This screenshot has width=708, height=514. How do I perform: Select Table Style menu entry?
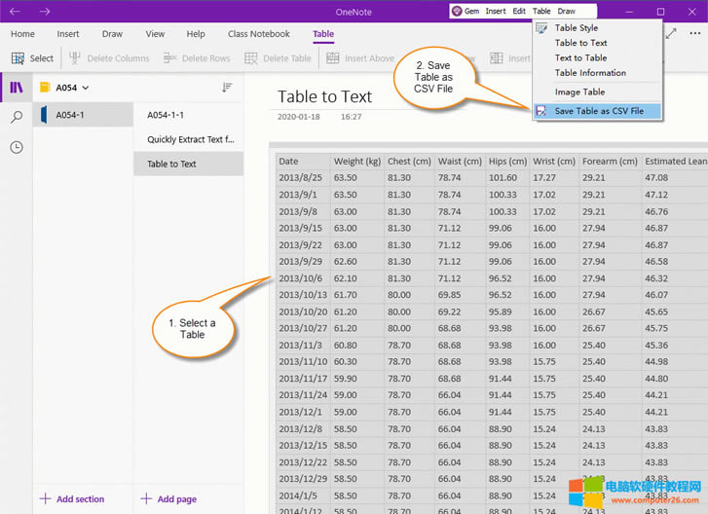click(576, 28)
